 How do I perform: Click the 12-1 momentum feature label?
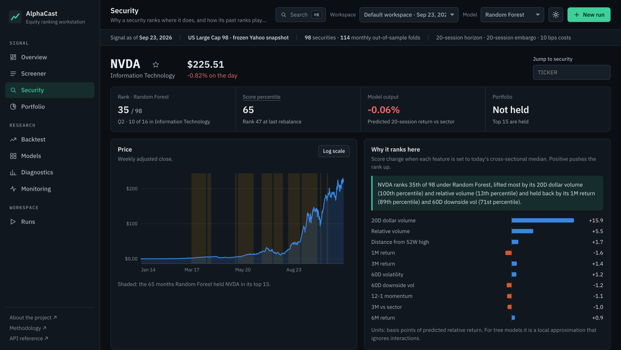392,296
